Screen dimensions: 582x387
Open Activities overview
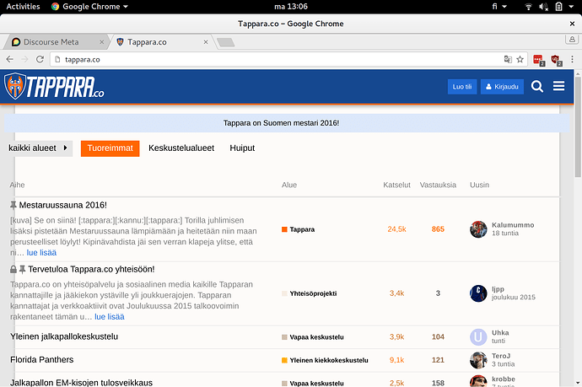[x=23, y=6]
